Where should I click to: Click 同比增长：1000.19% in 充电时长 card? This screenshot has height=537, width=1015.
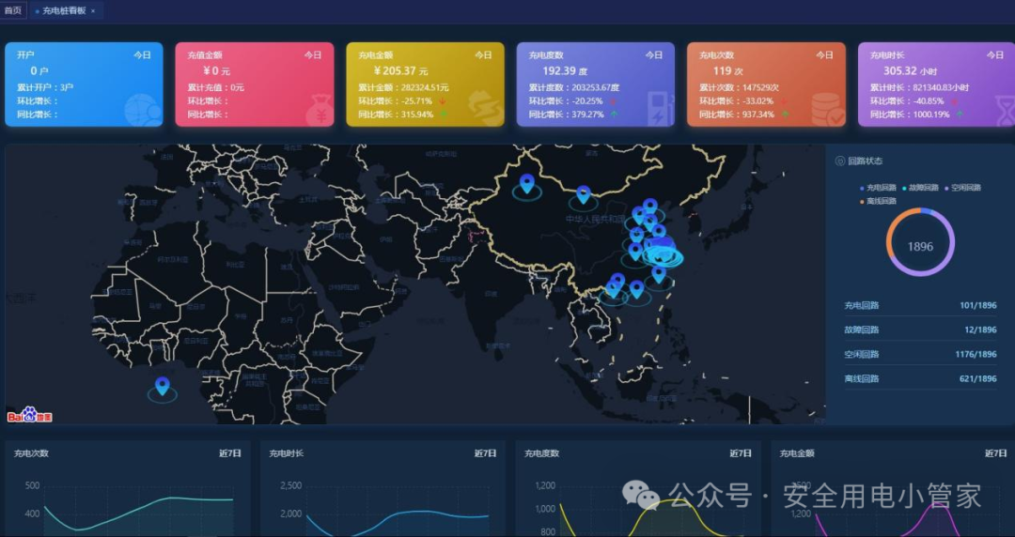click(910, 115)
